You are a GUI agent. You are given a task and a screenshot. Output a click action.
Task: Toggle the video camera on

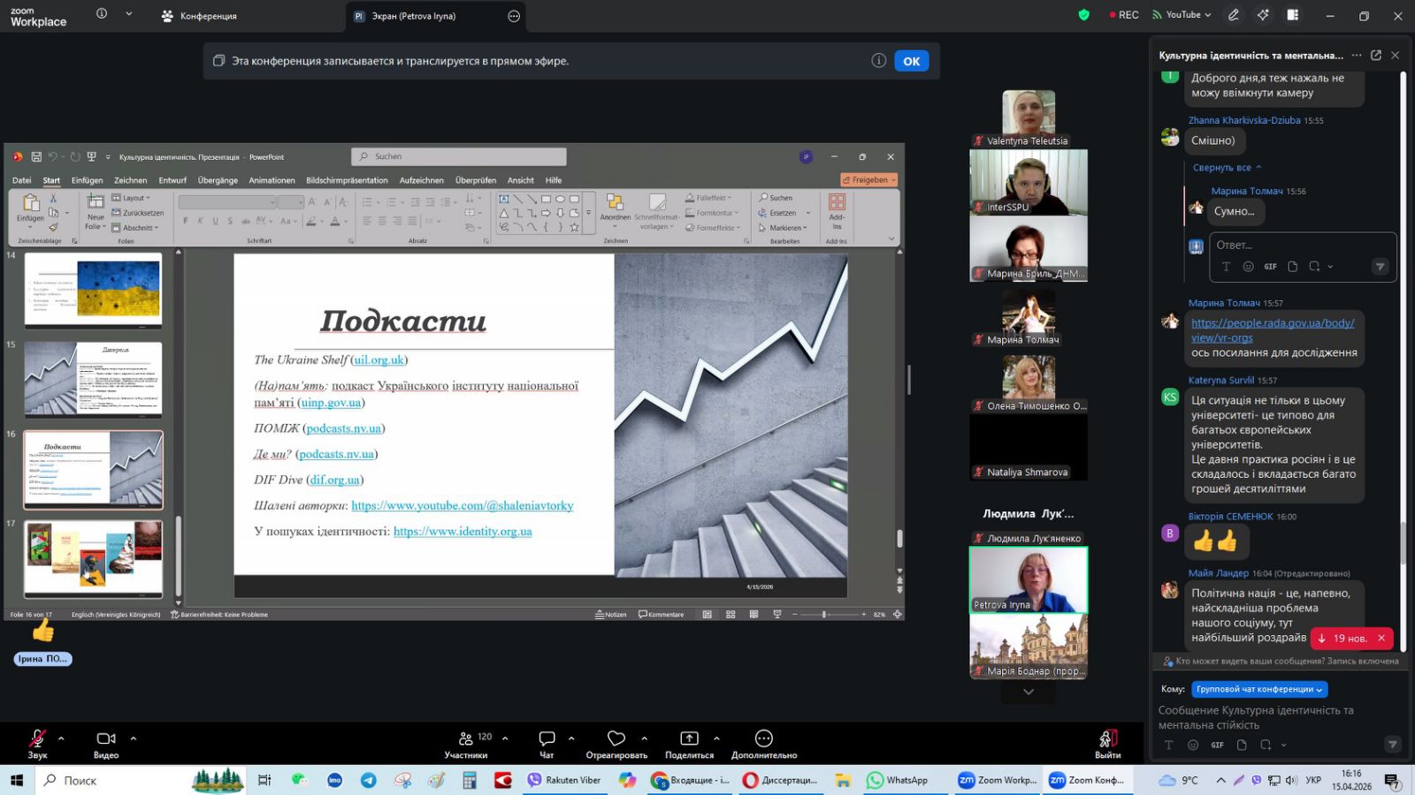click(105, 739)
